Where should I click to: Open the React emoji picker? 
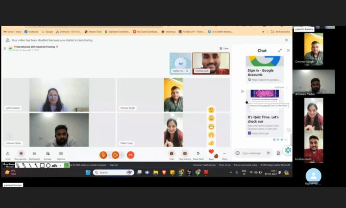tap(211, 158)
